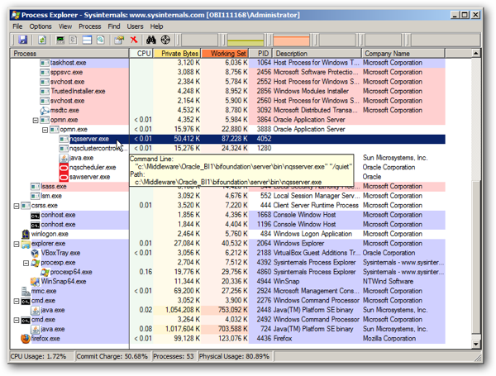Select the nqsserver.exe process row
The image size is (496, 376).
(x=228, y=139)
